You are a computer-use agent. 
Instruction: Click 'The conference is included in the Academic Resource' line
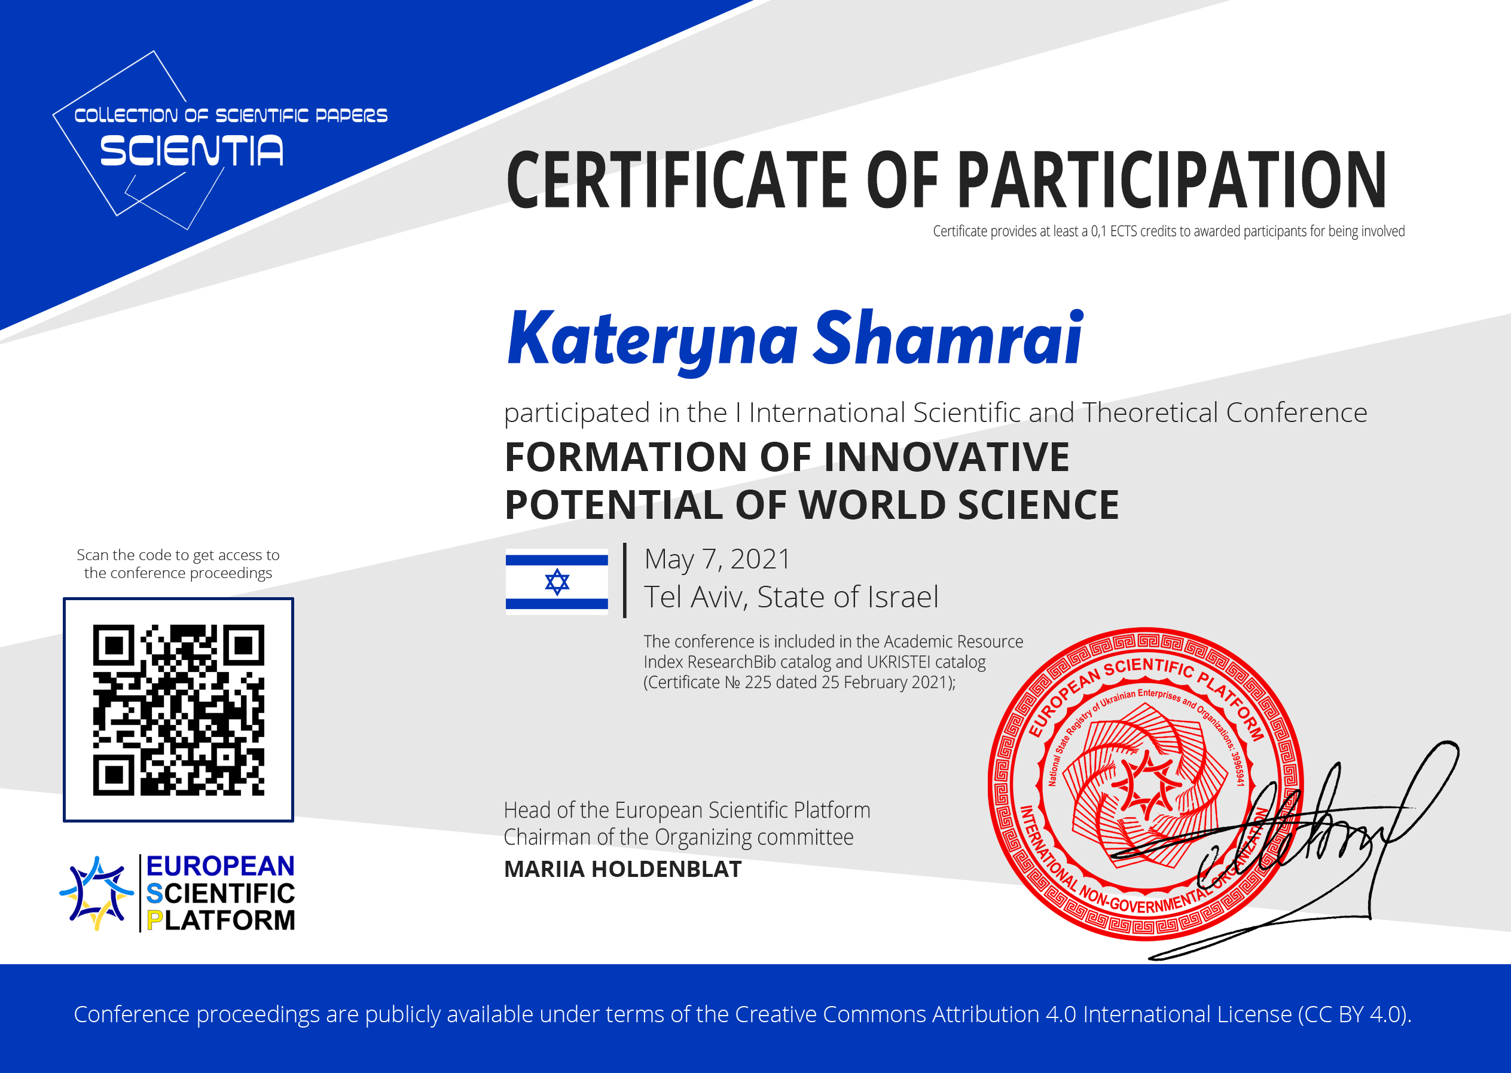tap(834, 641)
